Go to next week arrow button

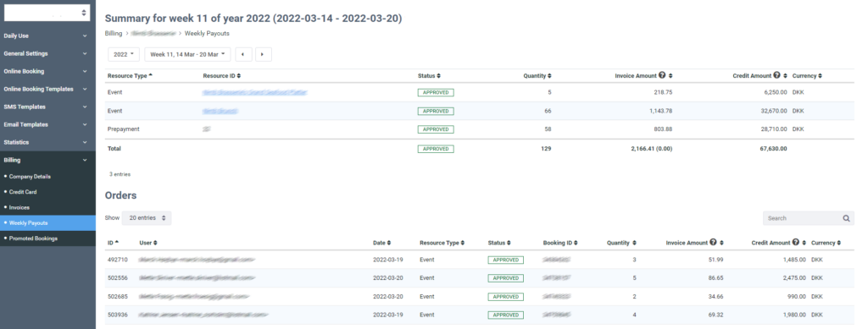pos(263,54)
